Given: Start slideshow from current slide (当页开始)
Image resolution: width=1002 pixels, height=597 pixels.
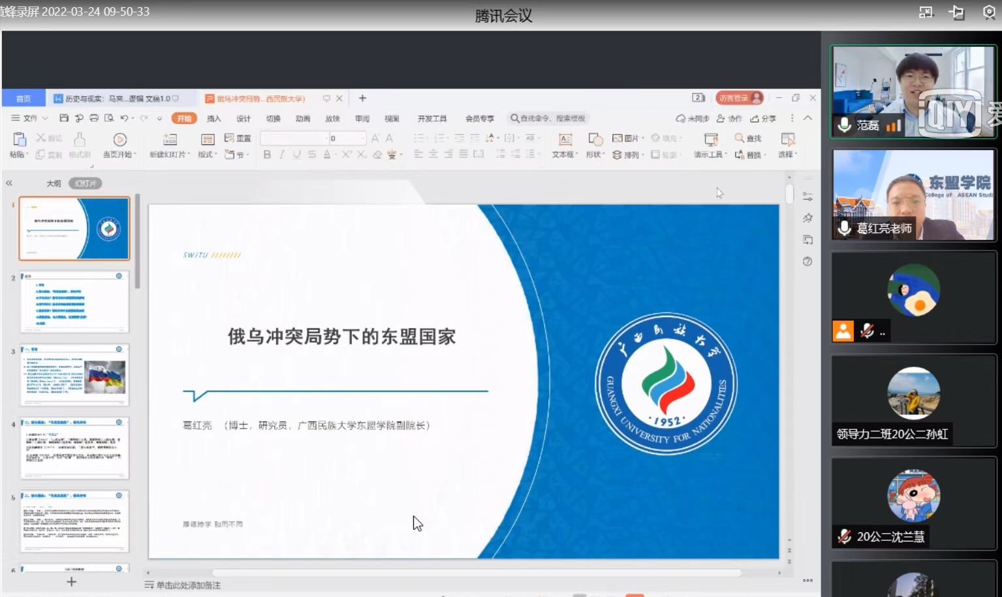Looking at the screenshot, I should click(x=119, y=140).
